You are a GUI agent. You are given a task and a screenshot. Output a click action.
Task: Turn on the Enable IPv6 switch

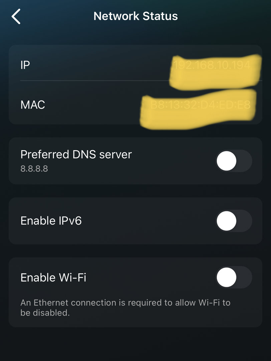pos(234,221)
